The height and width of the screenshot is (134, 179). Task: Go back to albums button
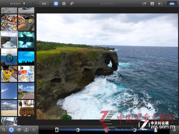coord(44,4)
